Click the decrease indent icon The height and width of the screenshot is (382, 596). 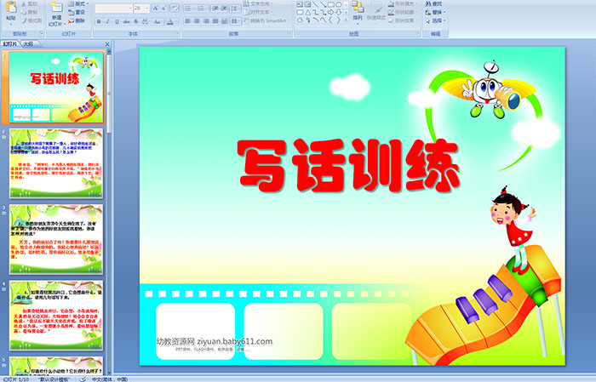[x=215, y=8]
